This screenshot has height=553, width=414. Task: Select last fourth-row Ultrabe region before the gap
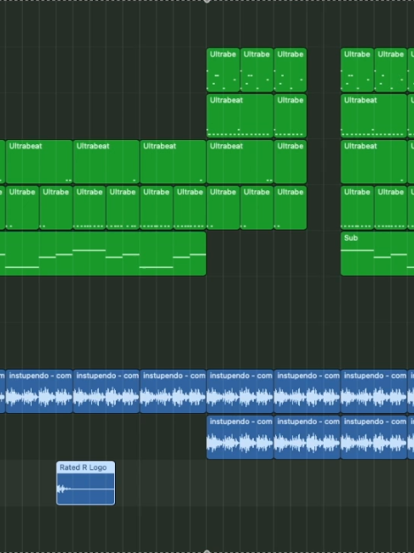click(290, 207)
